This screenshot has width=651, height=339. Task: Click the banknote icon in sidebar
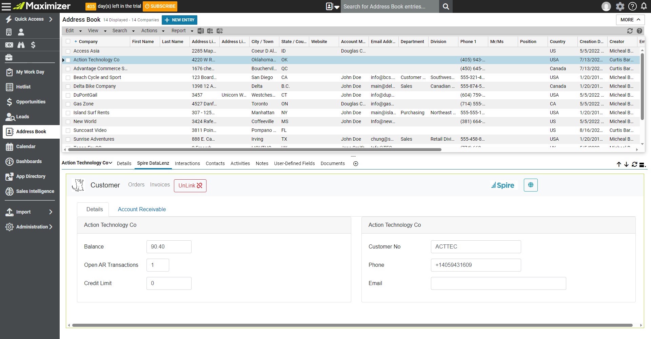click(9, 45)
